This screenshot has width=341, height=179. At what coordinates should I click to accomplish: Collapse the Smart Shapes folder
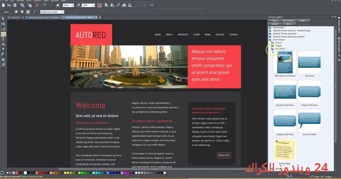tap(270, 40)
